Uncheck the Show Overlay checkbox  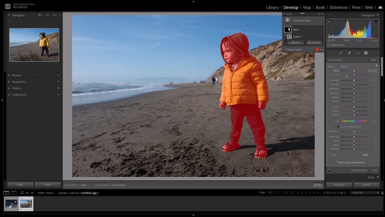tap(286, 49)
